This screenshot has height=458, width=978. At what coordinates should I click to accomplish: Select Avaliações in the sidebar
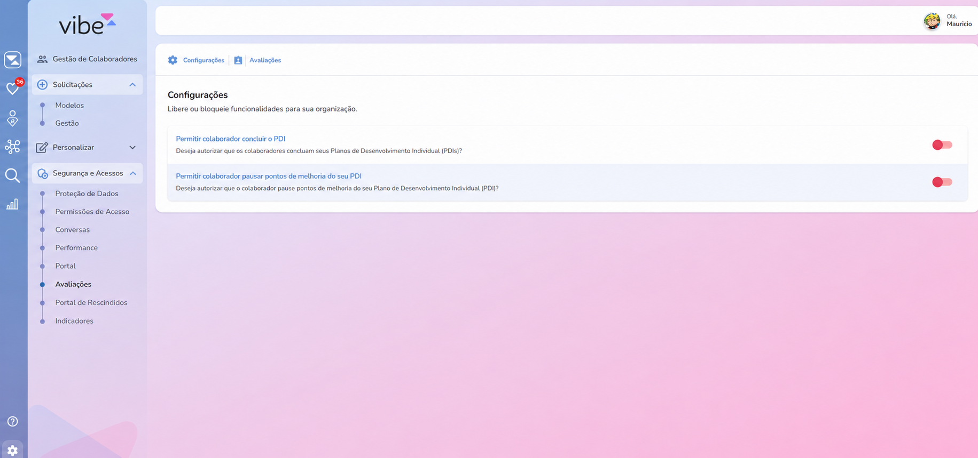(x=73, y=284)
